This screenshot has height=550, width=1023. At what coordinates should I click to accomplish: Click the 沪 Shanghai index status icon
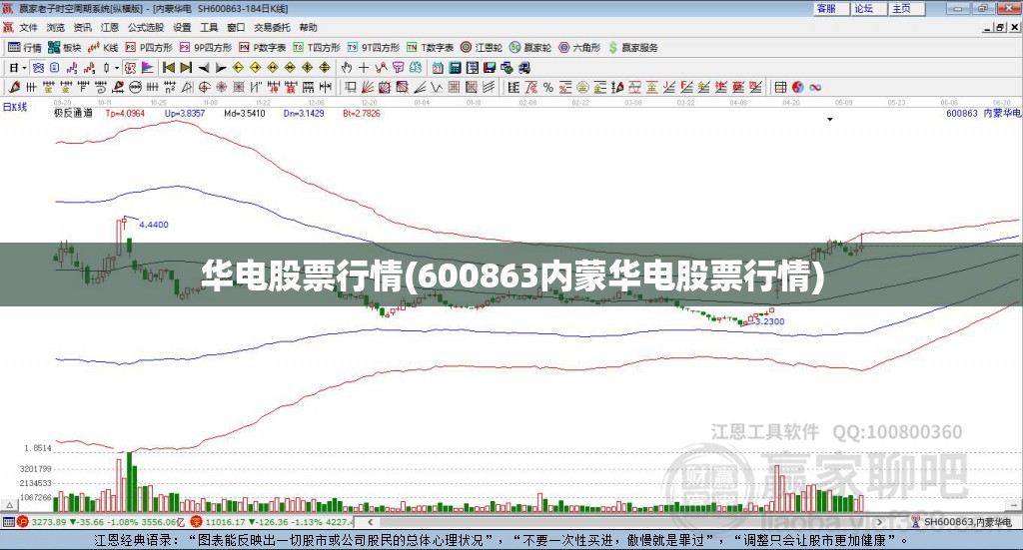pyautogui.click(x=23, y=522)
